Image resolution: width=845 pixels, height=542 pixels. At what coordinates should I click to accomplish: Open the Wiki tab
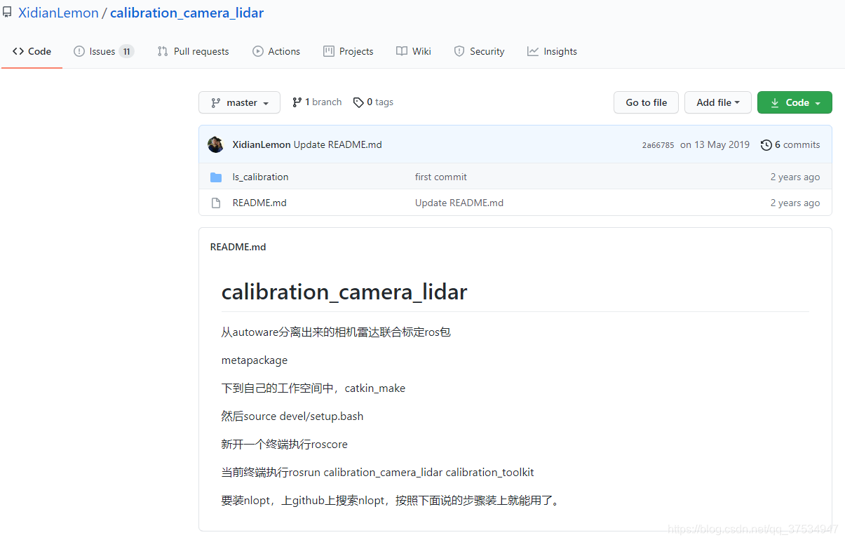[x=414, y=51]
